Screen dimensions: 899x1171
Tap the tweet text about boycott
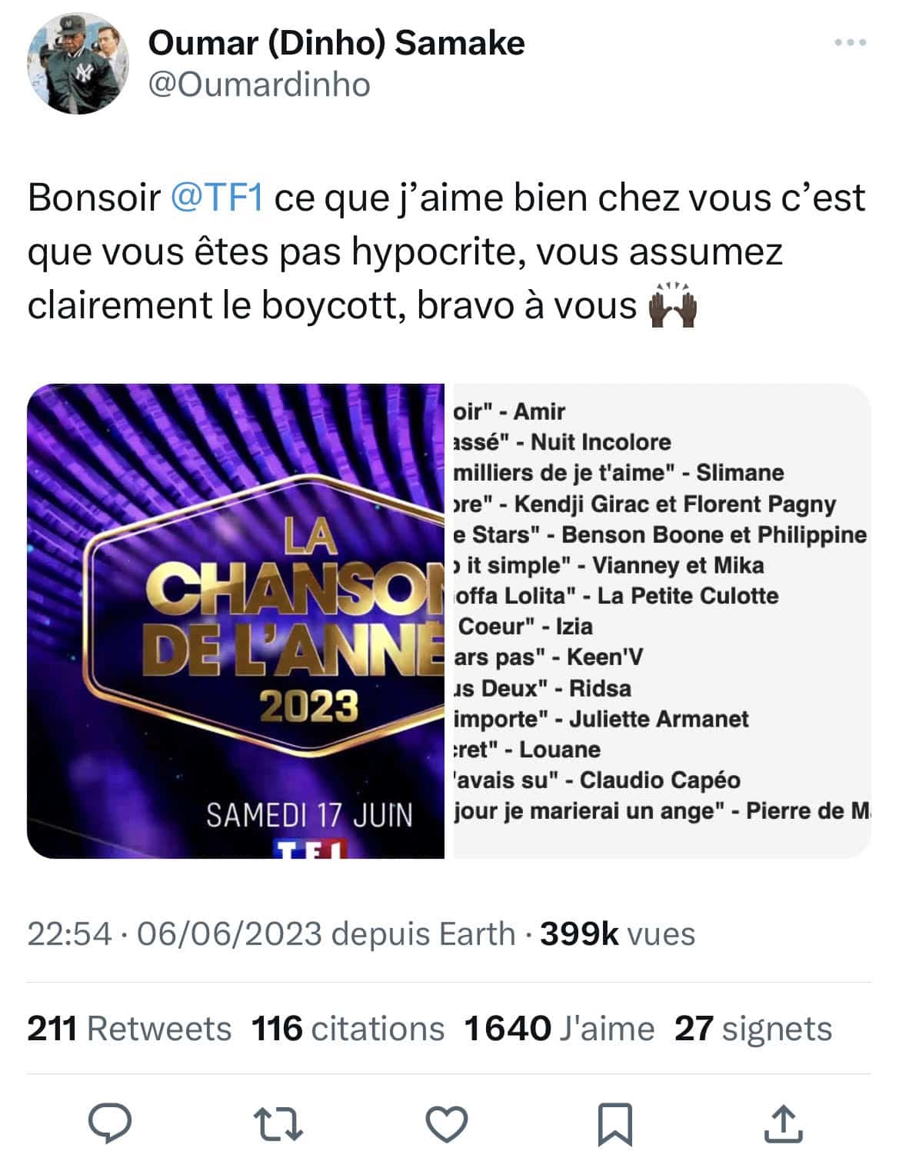(446, 251)
